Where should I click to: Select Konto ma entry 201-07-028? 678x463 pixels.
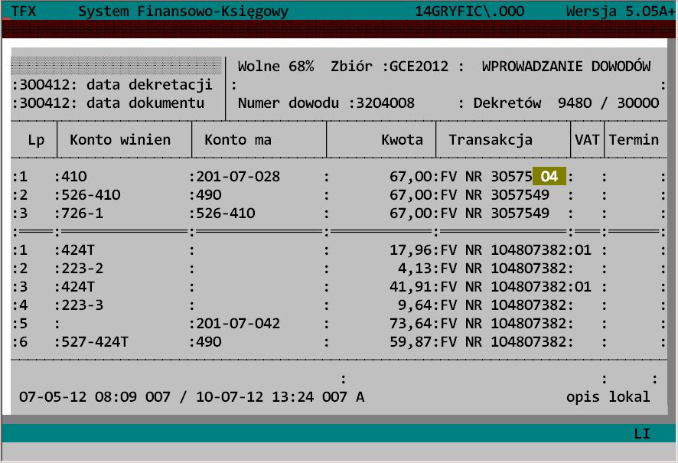[x=238, y=177]
